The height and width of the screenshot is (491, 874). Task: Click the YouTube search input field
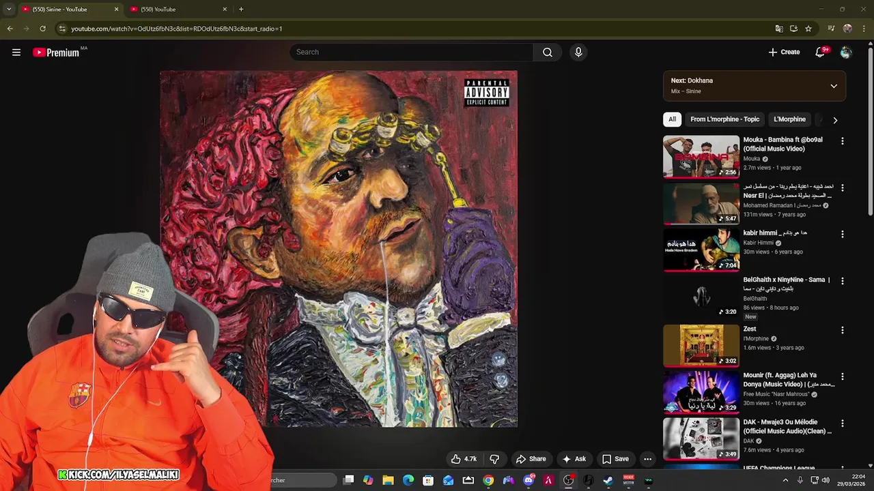(x=411, y=52)
